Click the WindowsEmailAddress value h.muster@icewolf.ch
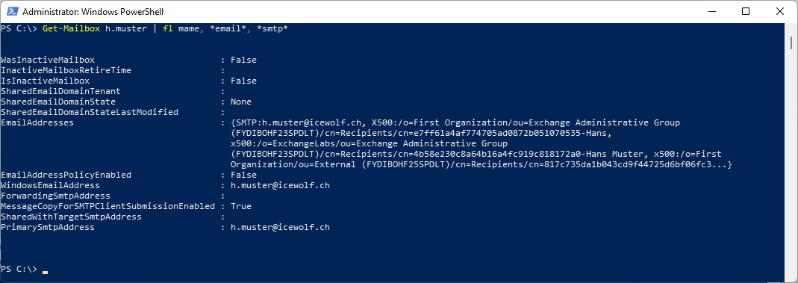This screenshot has height=283, width=798. coord(280,185)
